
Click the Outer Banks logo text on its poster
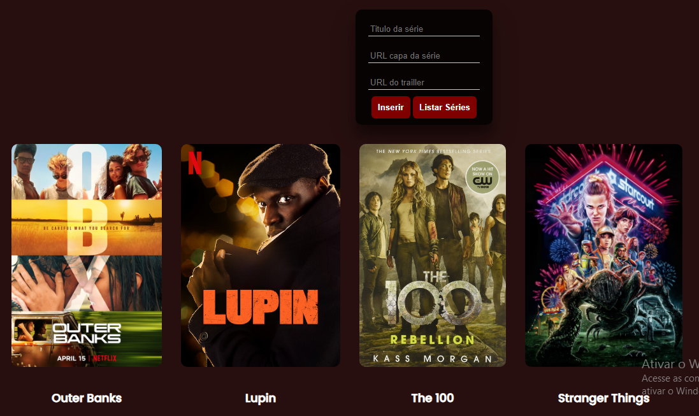click(87, 333)
